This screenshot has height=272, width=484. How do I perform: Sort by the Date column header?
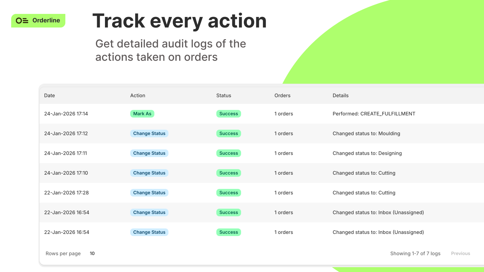[49, 96]
